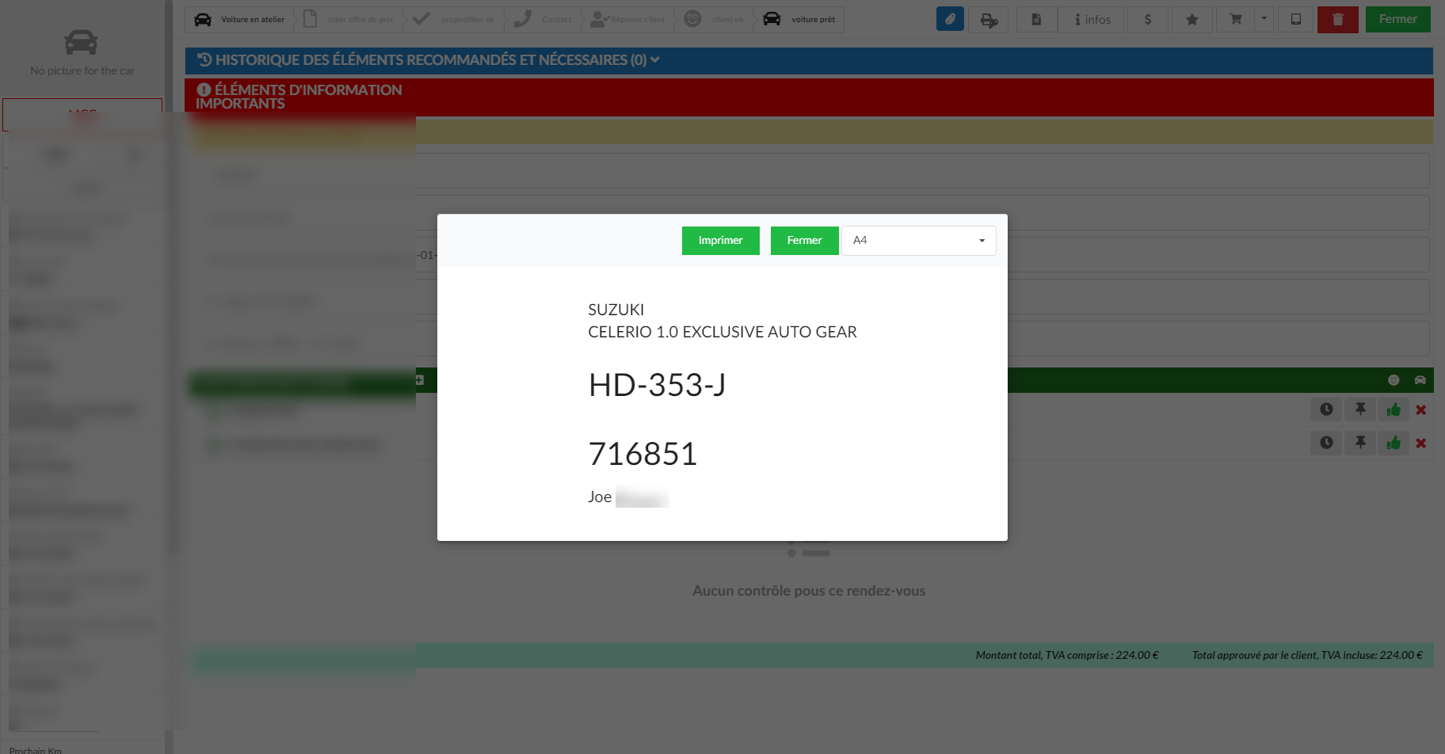Click the pin icon in first item row

pos(1360,409)
